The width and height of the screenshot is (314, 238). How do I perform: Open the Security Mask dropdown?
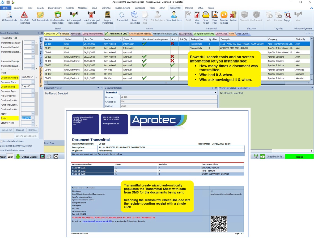point(33,123)
